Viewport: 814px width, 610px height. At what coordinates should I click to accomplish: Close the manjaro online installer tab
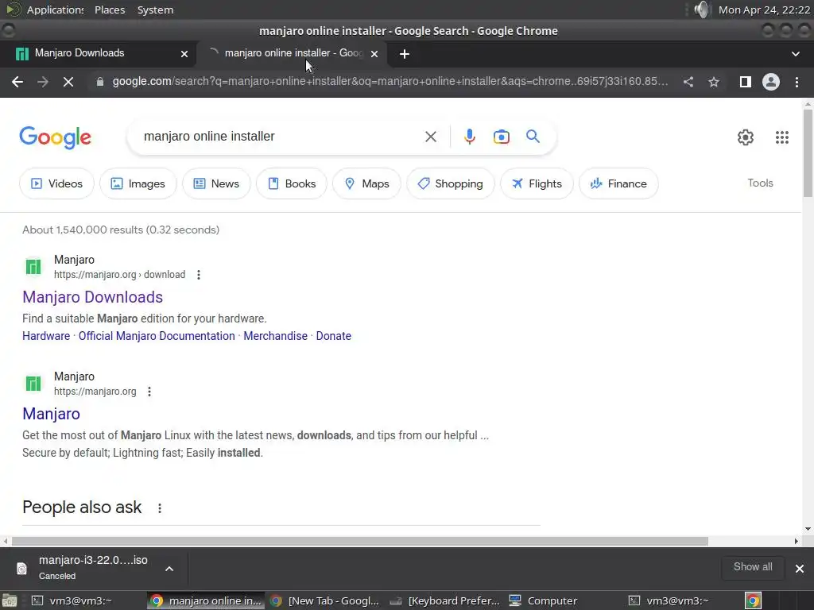click(x=374, y=54)
